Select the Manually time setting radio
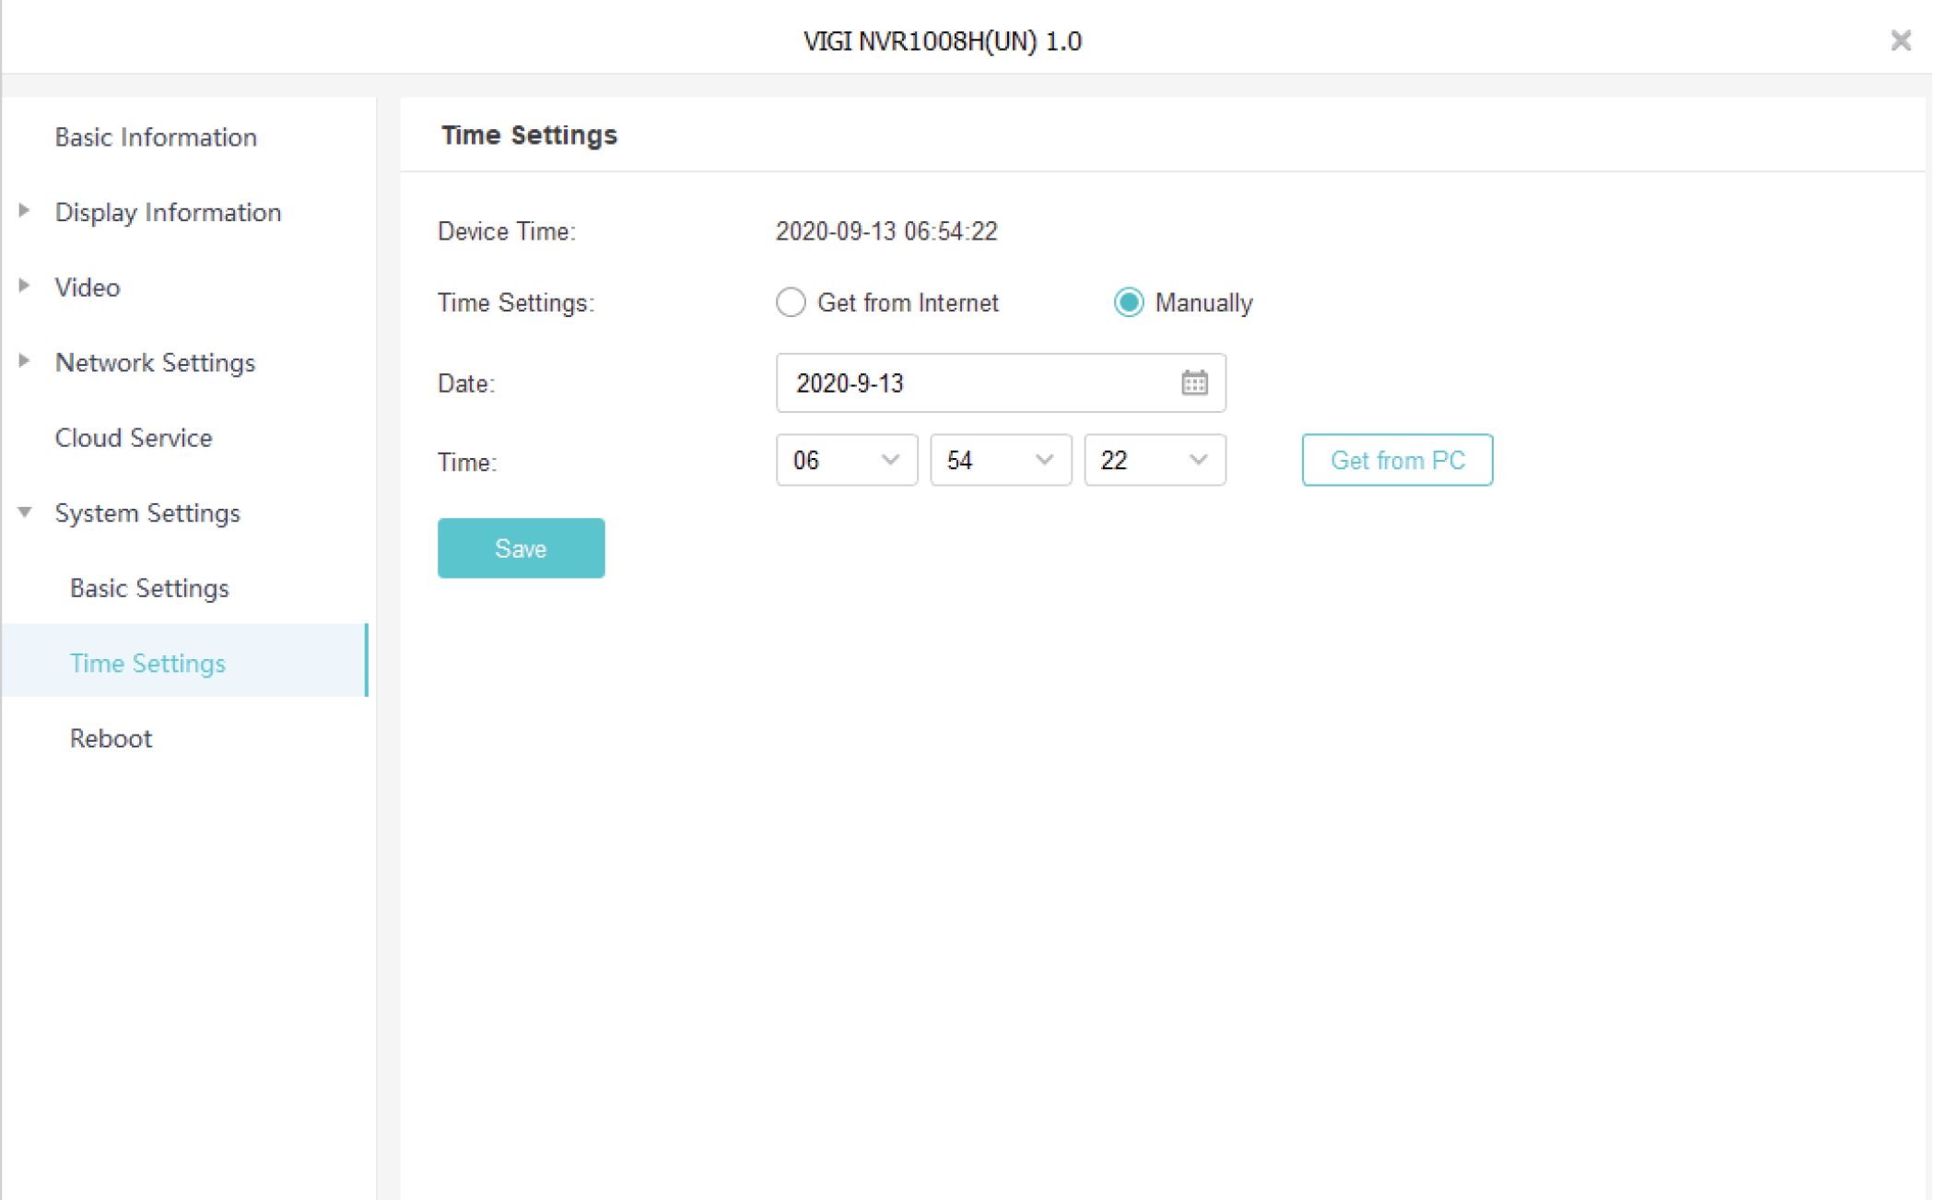 [x=1129, y=302]
